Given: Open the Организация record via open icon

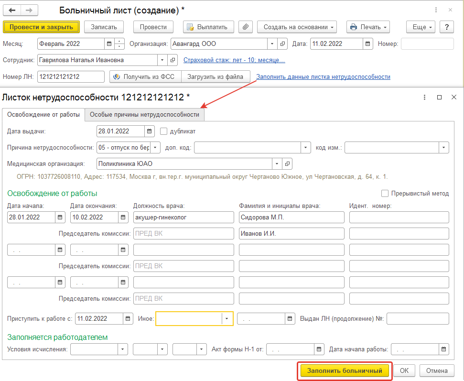Looking at the screenshot, I should pos(282,44).
